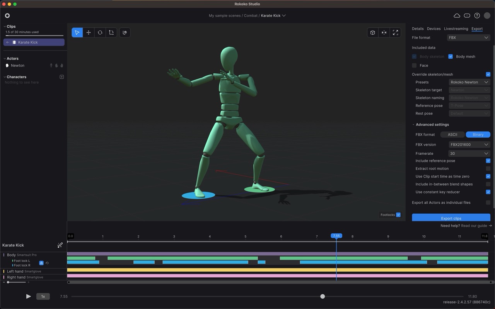Viewport: 495px width, 309px height.
Task: Open Karate Kick breadcrumb dropdown
Action: [x=284, y=15]
